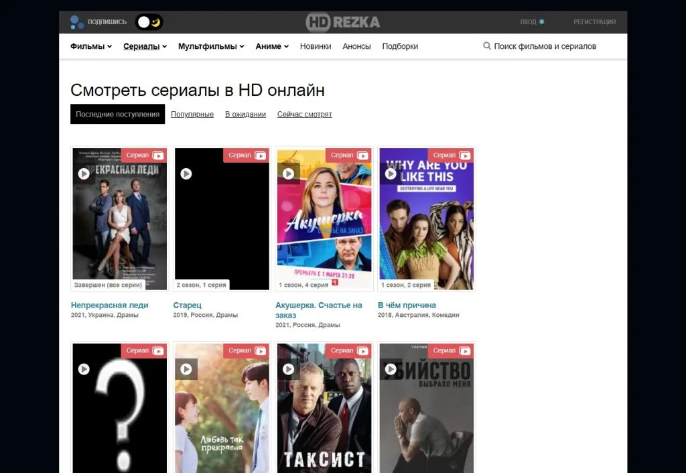Toggle the theme switch to night mode

pyautogui.click(x=155, y=21)
